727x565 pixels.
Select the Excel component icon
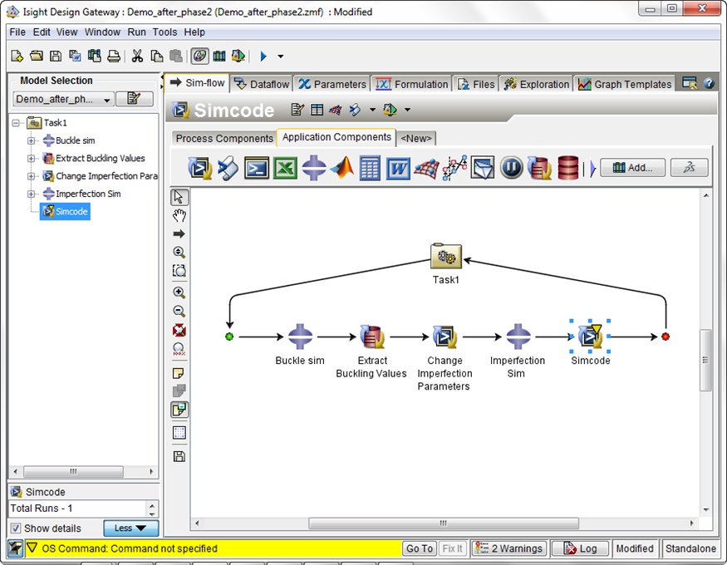pyautogui.click(x=285, y=168)
